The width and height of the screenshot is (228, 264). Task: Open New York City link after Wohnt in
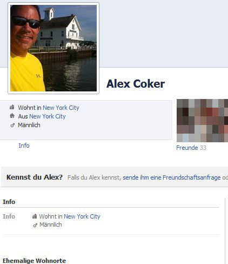click(61, 108)
